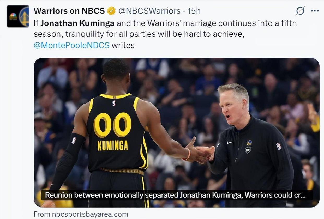The width and height of the screenshot is (324, 219).
Task: Open the @NBCSWarriors handle
Action: pyautogui.click(x=149, y=11)
